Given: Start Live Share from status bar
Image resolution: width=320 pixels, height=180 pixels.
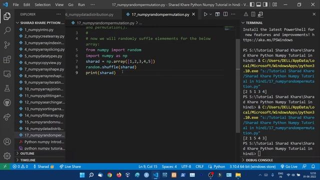Looking at the screenshot, I should [x=70, y=166].
